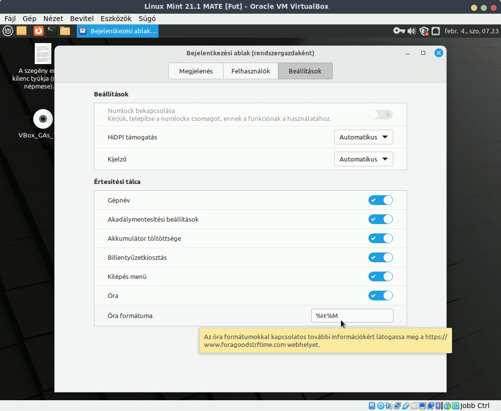This screenshot has height=411, width=501.
Task: Click the keyboard capture green arrow icon
Action: click(455, 406)
